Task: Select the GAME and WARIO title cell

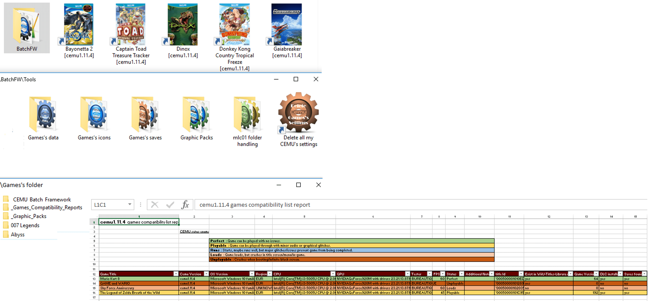Action: [x=139, y=283]
